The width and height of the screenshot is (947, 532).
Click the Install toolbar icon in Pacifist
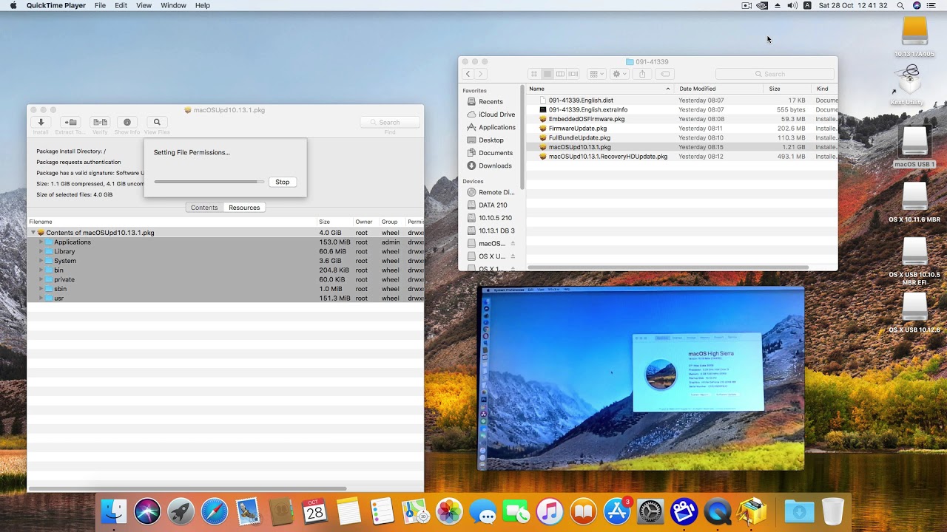pos(41,123)
